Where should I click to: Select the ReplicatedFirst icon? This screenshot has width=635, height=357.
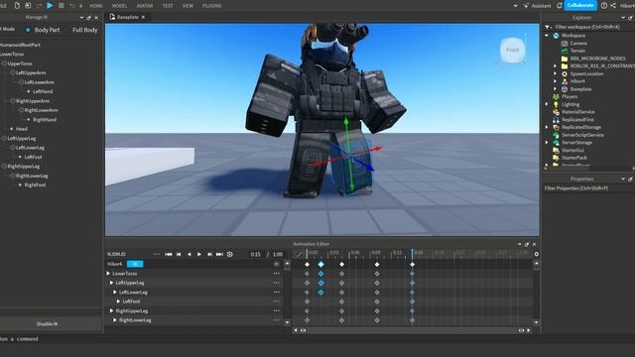(x=556, y=120)
